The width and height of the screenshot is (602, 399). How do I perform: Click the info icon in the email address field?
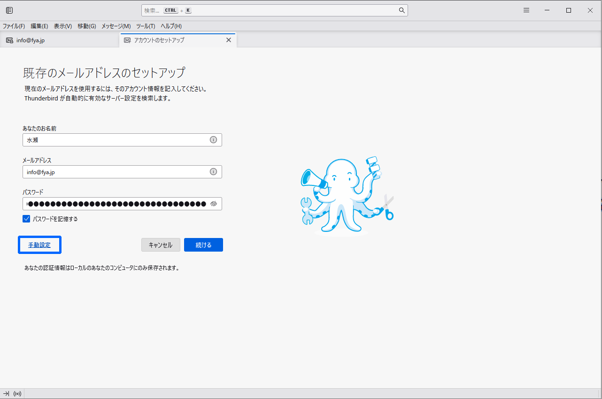[x=213, y=172]
